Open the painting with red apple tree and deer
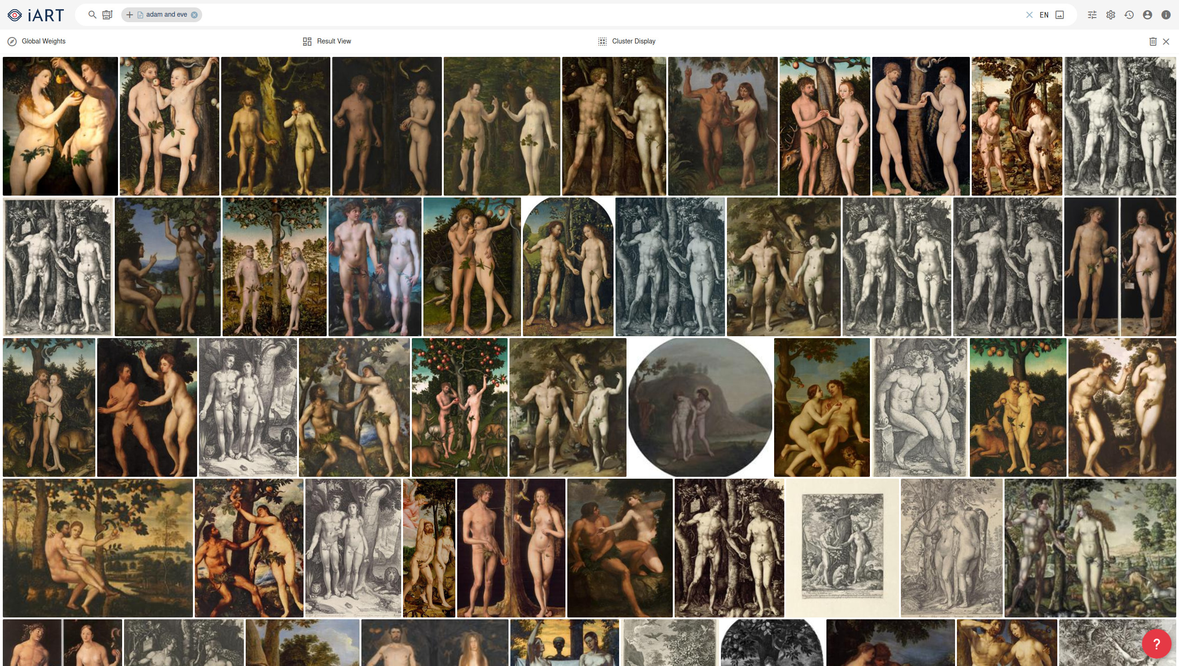Viewport: 1179px width, 666px height. point(459,407)
